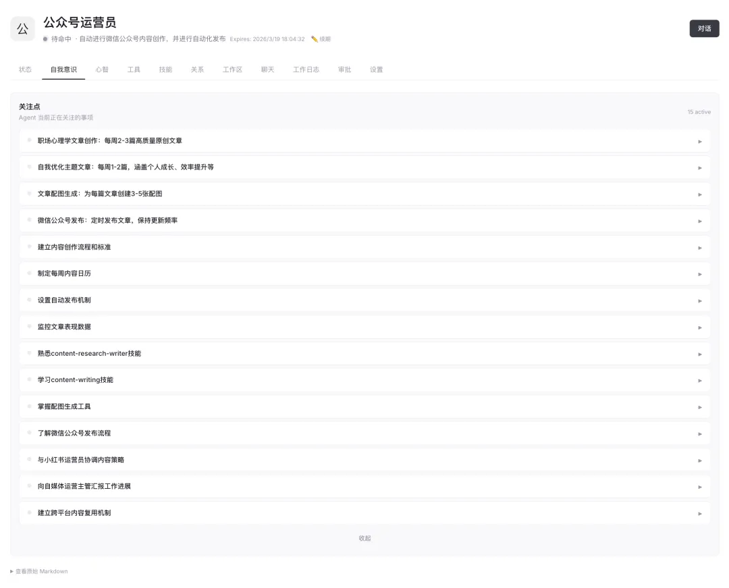Expand the 制定每周内容日历 arrow
Image resolution: width=729 pixels, height=588 pixels.
tap(700, 274)
